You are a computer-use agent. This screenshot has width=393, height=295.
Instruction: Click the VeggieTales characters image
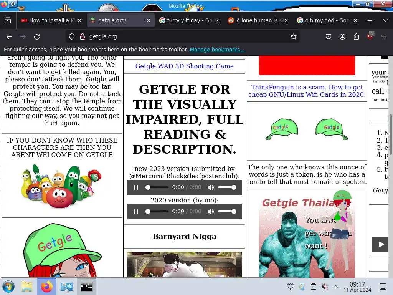coord(62,186)
